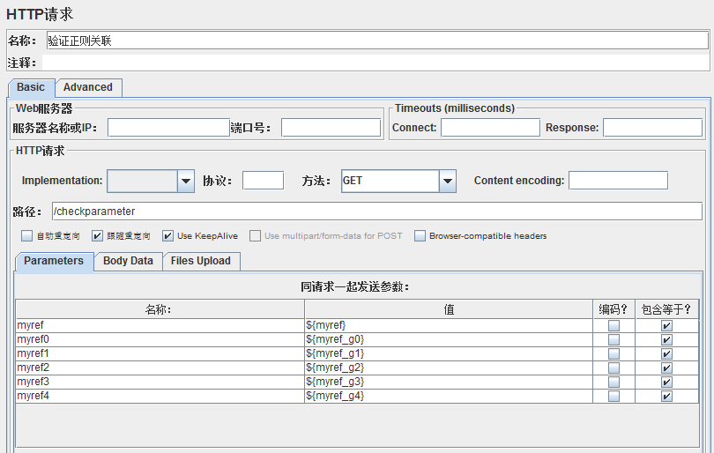Click the ${myref_g1} value cell
714x453 pixels.
pos(449,353)
